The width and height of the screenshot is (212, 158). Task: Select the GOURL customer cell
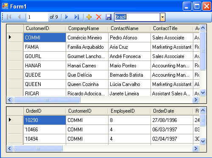pos(45,56)
